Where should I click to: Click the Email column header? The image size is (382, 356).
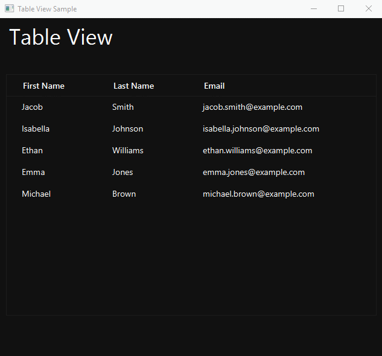[214, 86]
